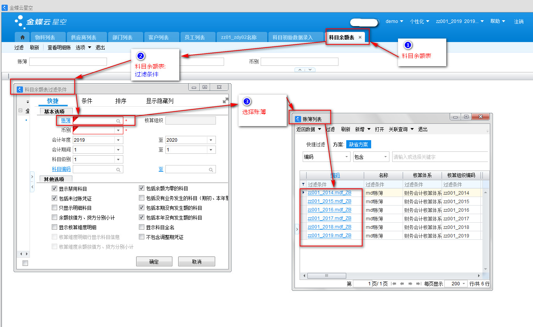
Task: Click the magnifier icon in the 科目编码 field
Action: click(x=118, y=170)
